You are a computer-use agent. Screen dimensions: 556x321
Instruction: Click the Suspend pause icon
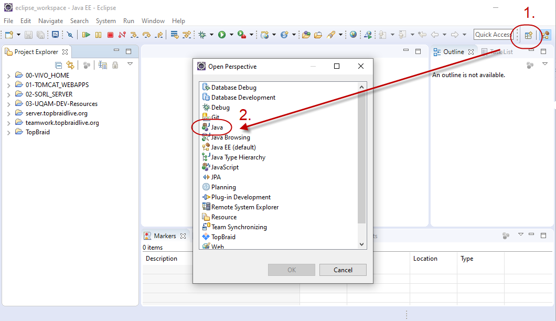98,35
